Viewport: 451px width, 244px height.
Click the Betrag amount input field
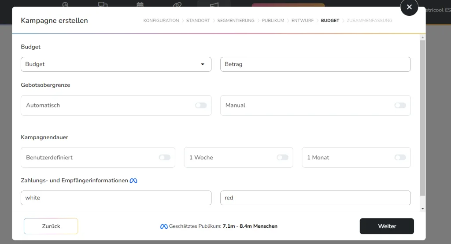(315, 64)
